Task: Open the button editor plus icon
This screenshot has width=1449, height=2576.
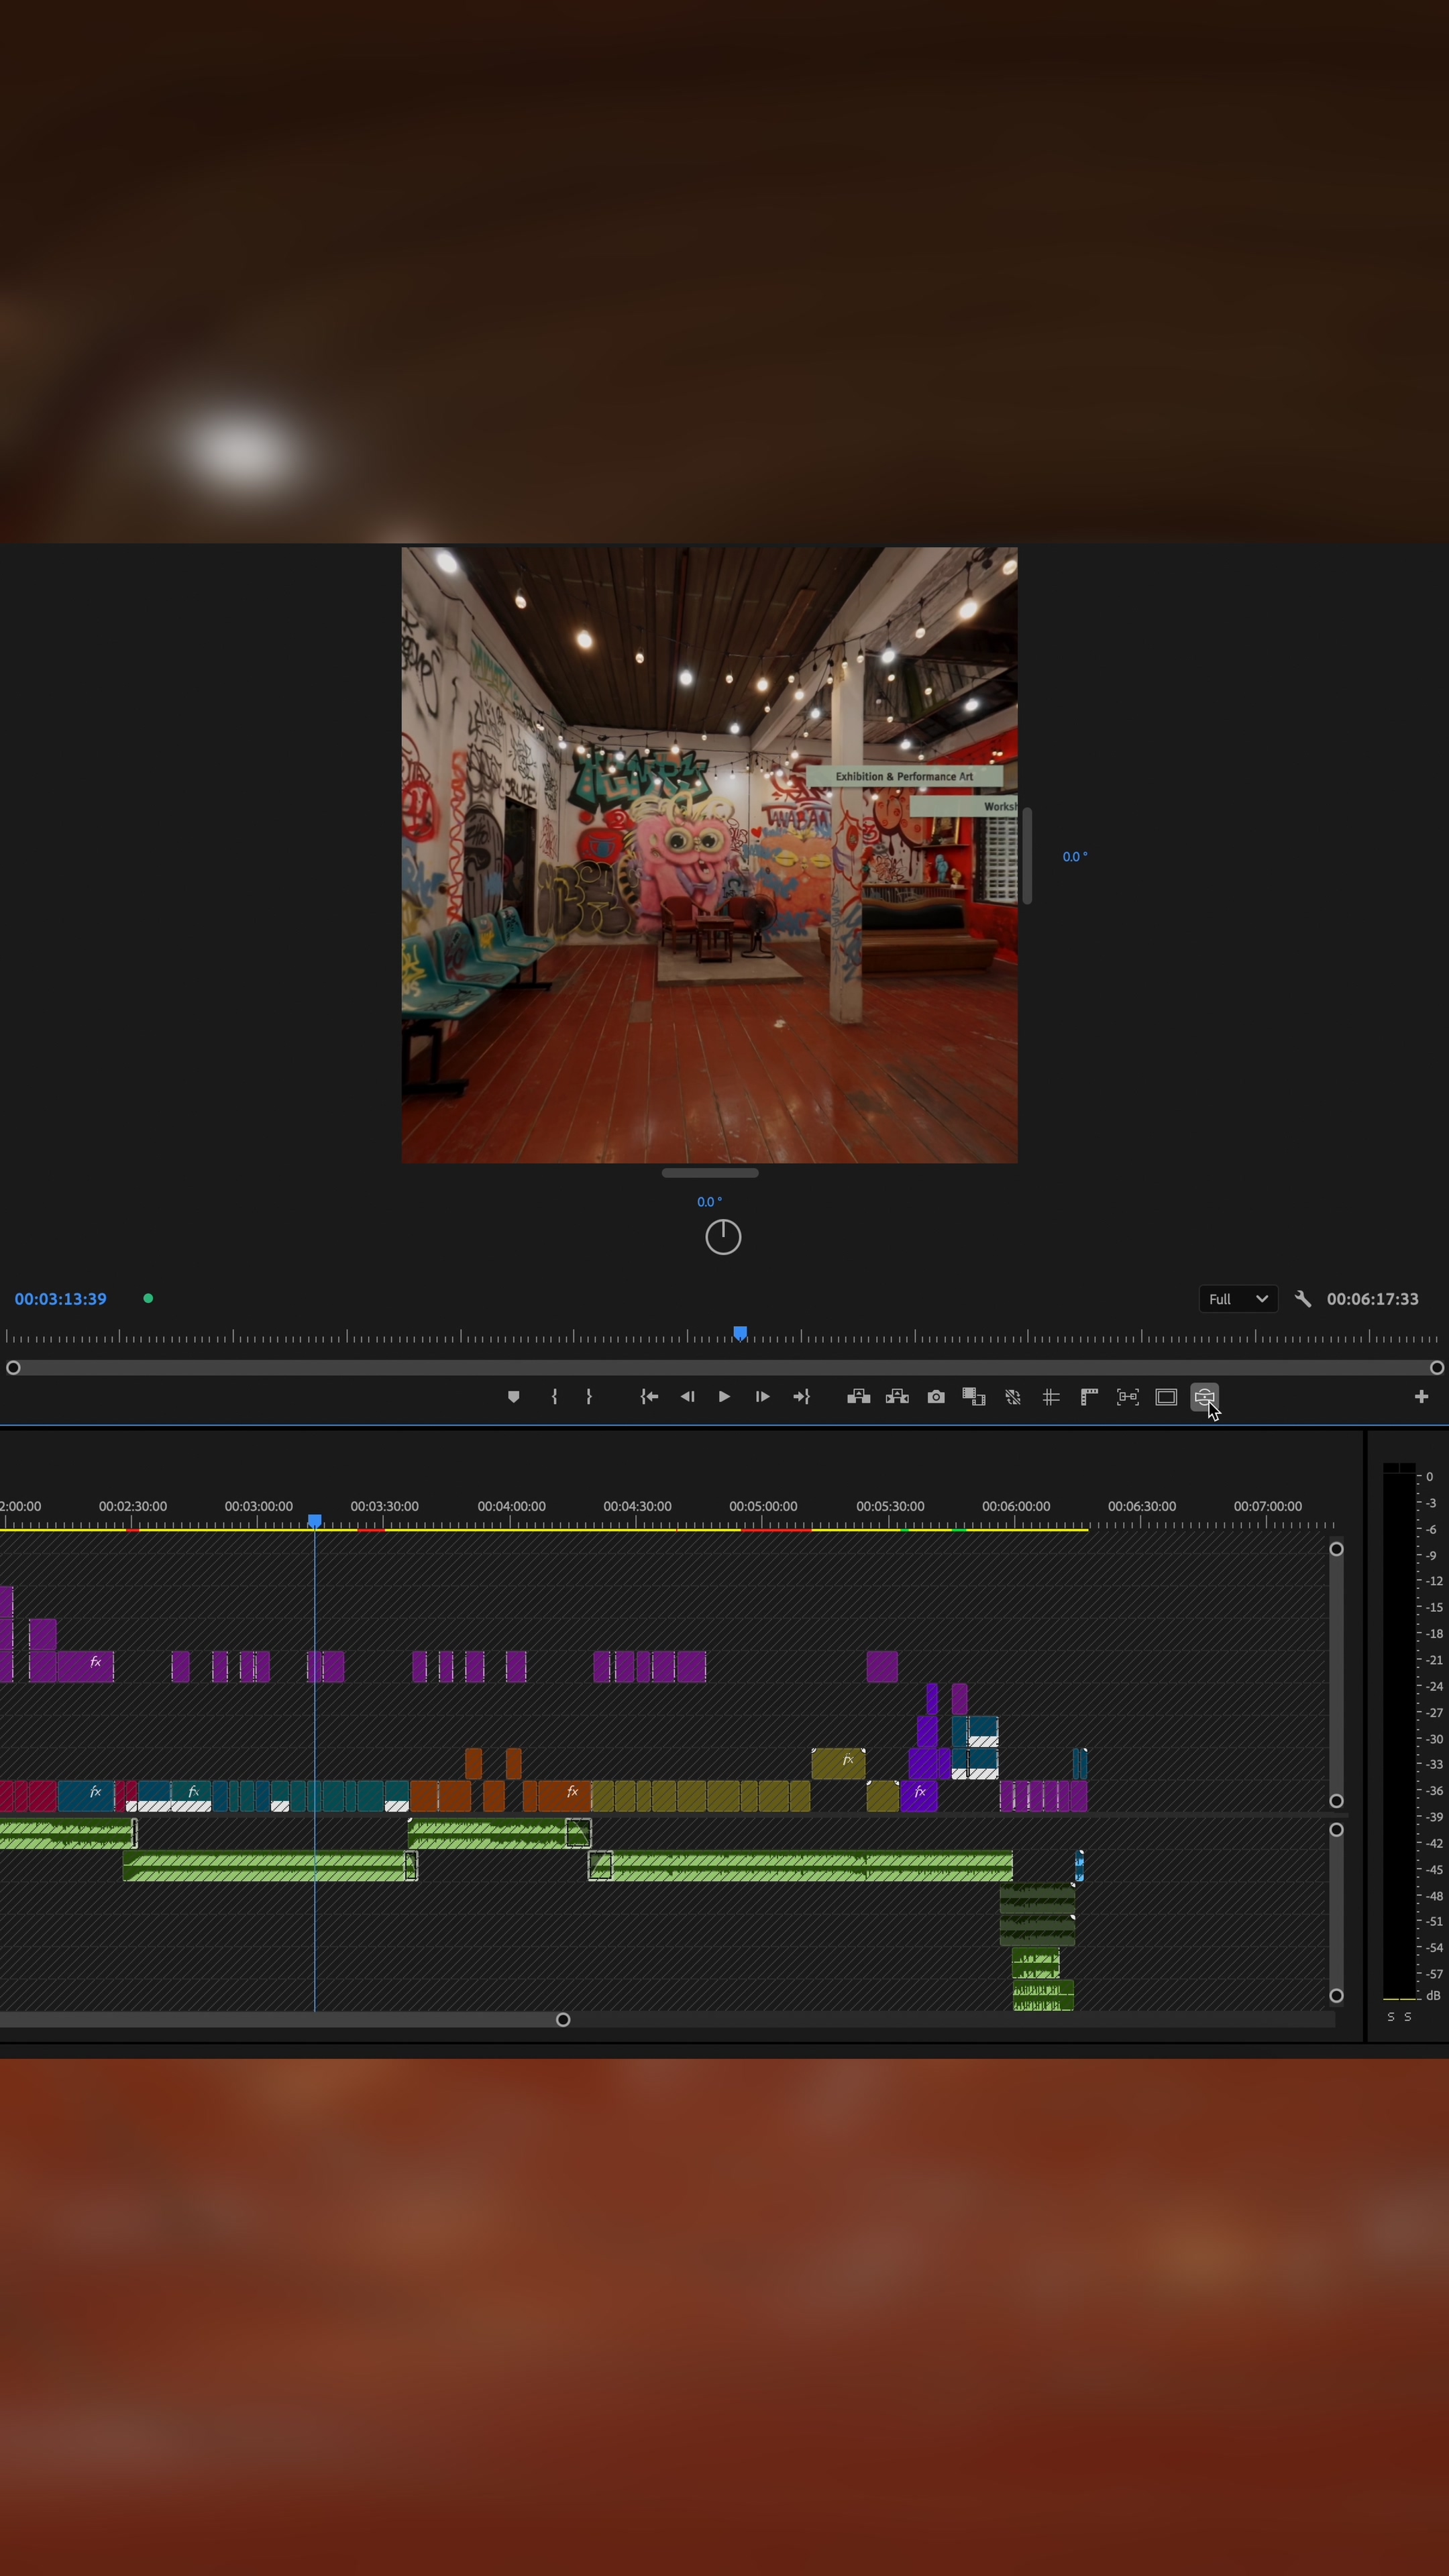Action: 1421,1397
